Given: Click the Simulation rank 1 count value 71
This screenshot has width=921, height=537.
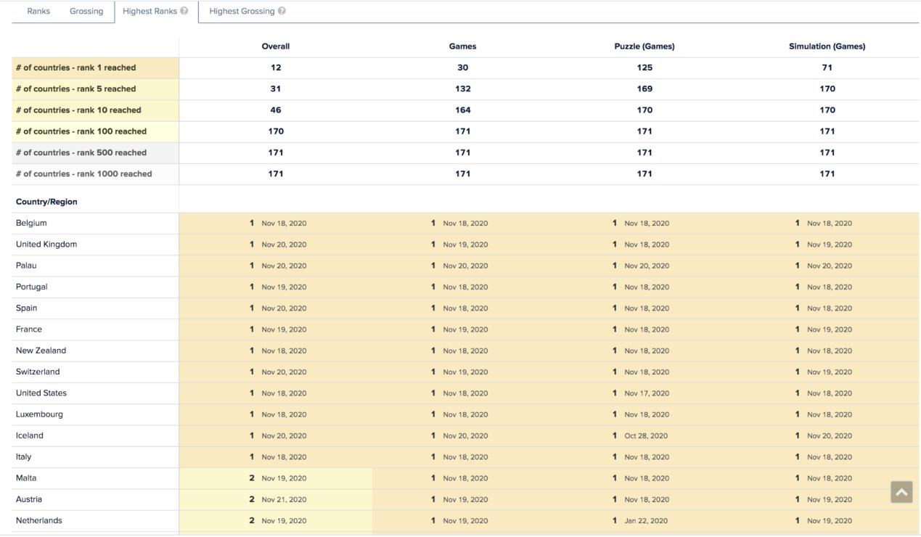Looking at the screenshot, I should click(827, 67).
